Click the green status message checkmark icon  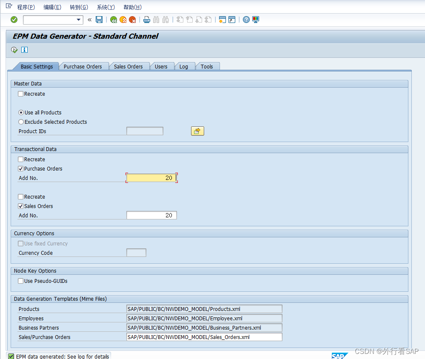11,356
